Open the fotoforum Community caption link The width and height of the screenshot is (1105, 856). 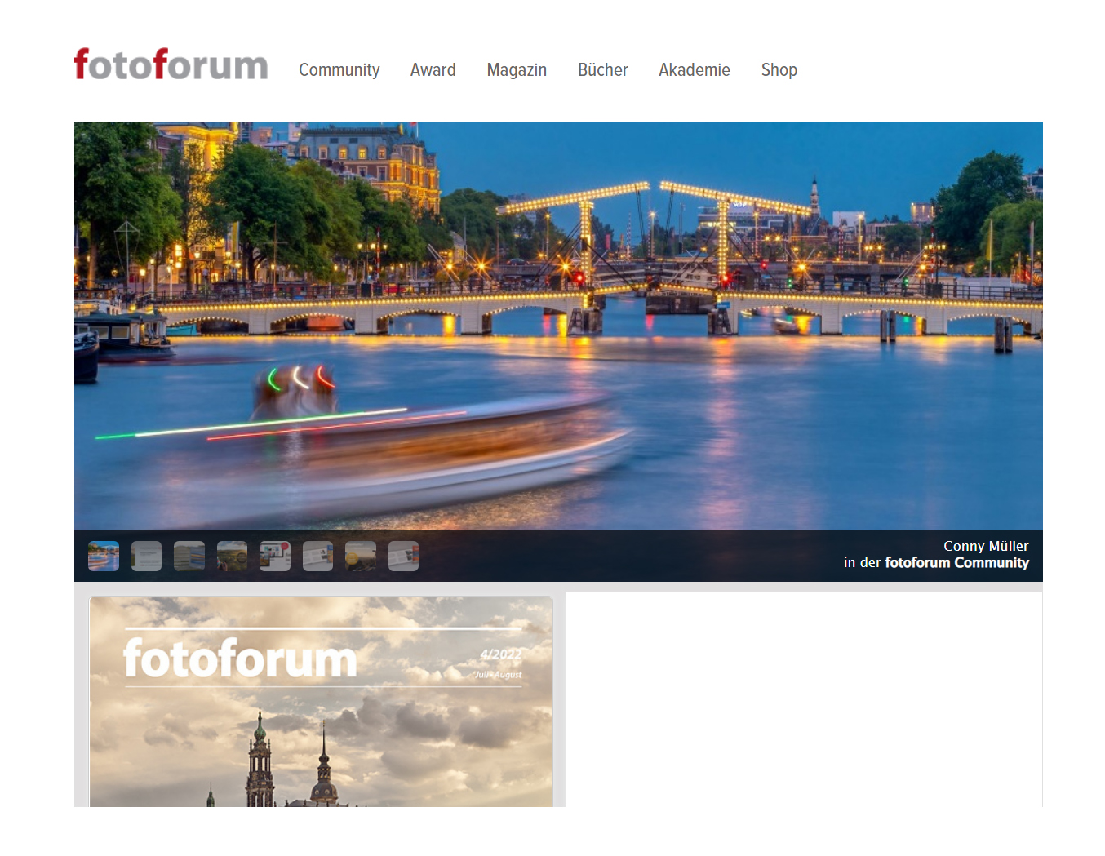(956, 563)
